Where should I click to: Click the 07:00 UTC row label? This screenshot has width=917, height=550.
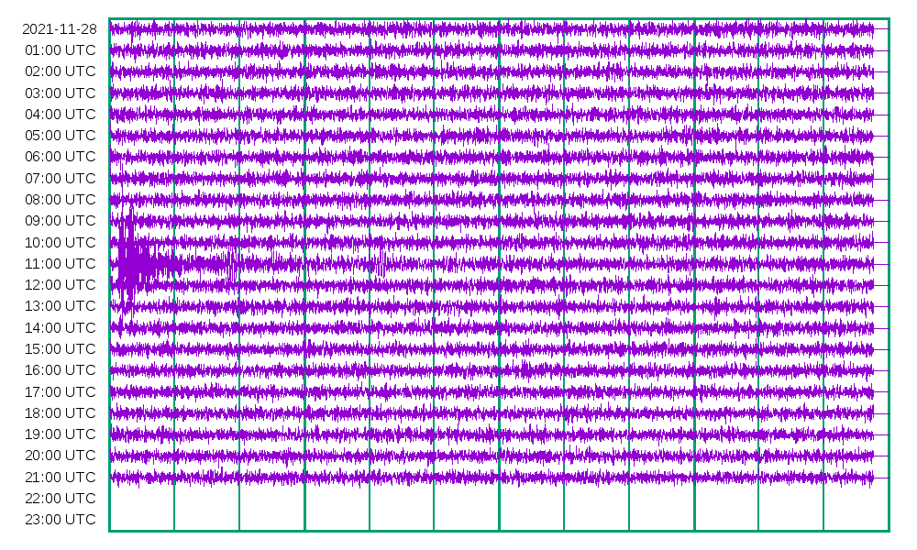coord(60,178)
